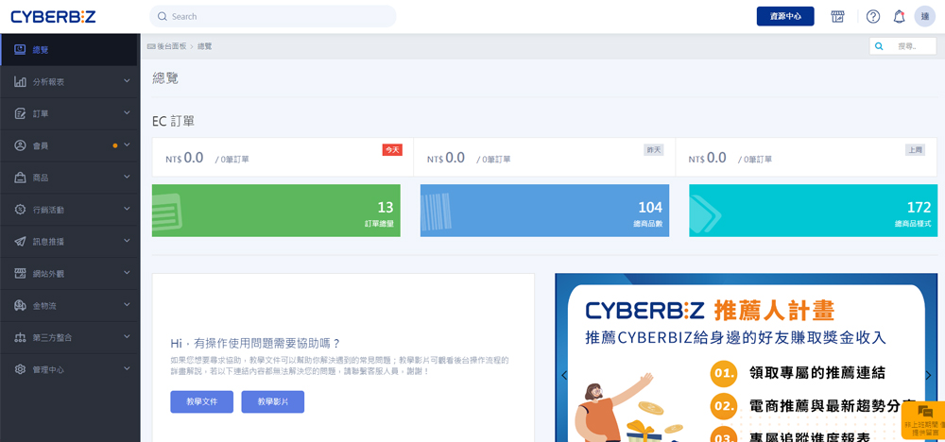Open the storefront shop icon
The image size is (945, 442).
[837, 16]
